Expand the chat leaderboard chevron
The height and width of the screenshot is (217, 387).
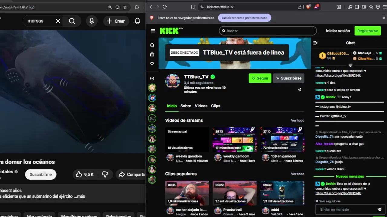pos(350,65)
